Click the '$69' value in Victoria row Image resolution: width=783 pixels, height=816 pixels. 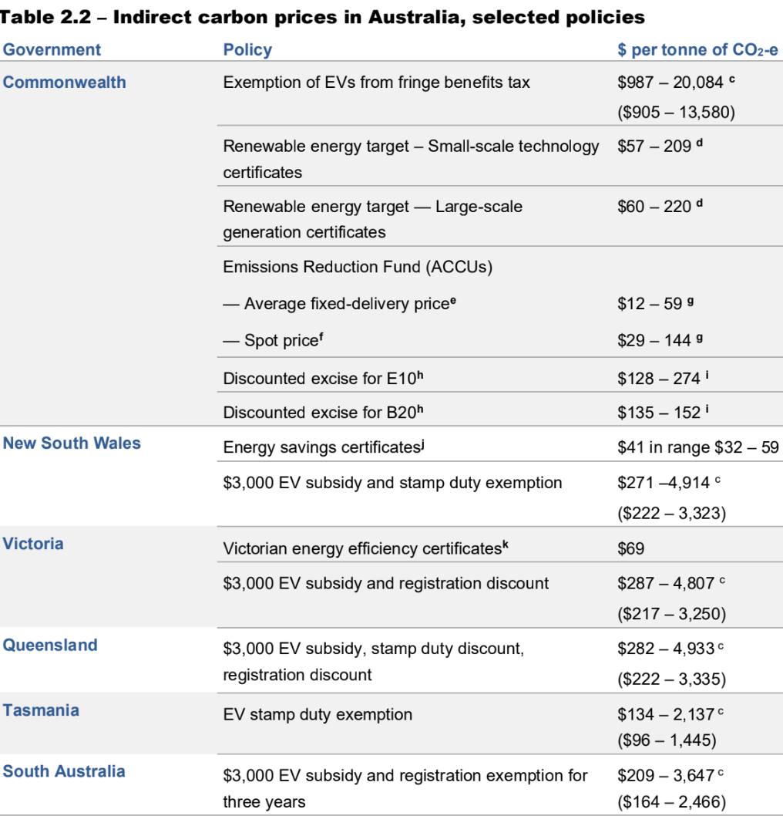coord(631,548)
